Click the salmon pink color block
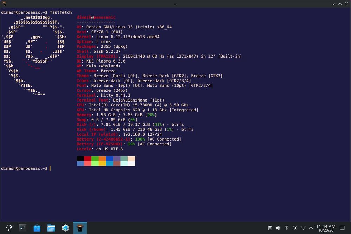This screenshot has width=351, height=234. point(87,164)
